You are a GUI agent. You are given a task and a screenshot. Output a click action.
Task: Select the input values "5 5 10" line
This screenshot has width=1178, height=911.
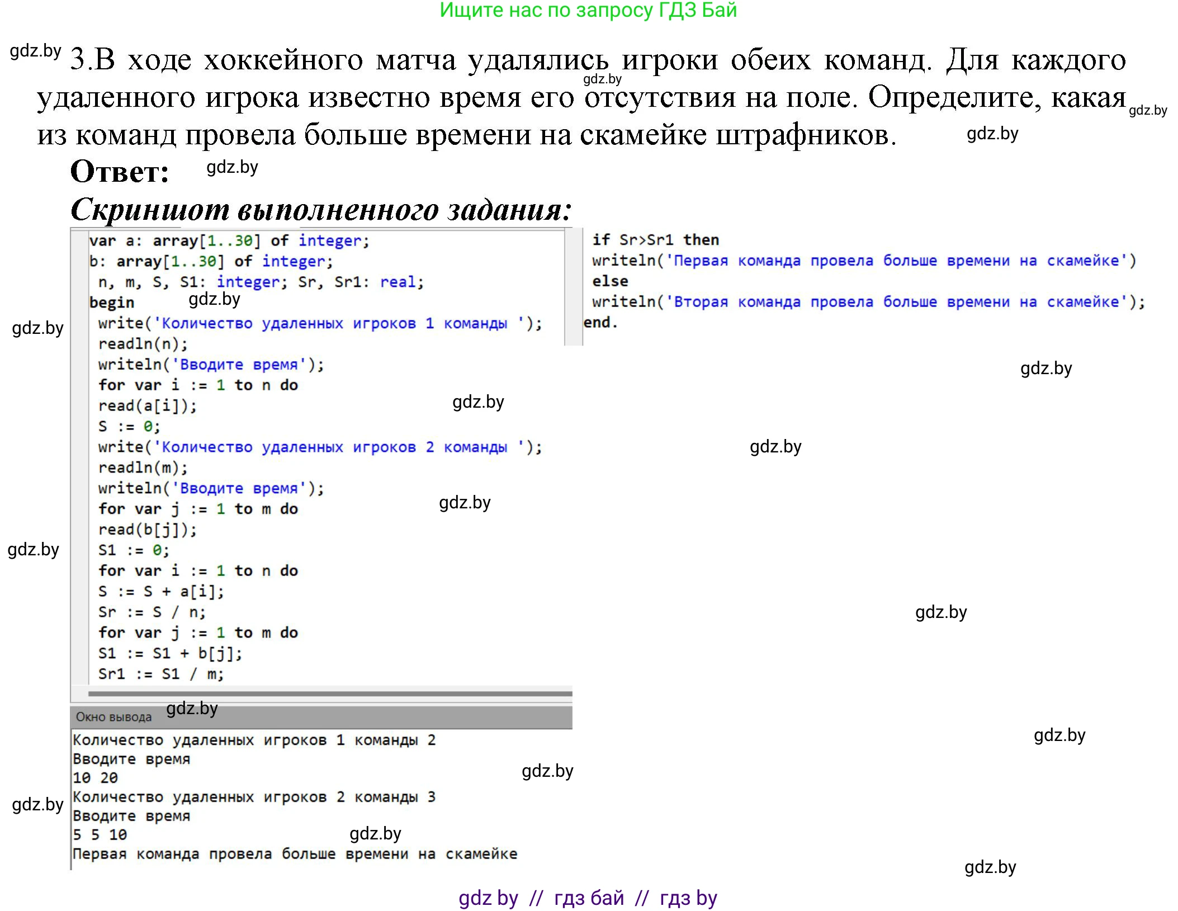coord(101,834)
